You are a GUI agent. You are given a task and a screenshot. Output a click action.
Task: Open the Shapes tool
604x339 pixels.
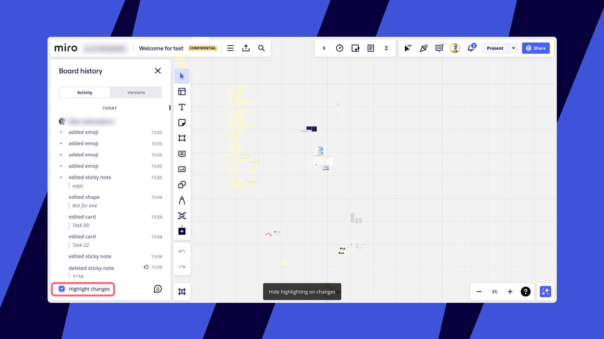[182, 185]
